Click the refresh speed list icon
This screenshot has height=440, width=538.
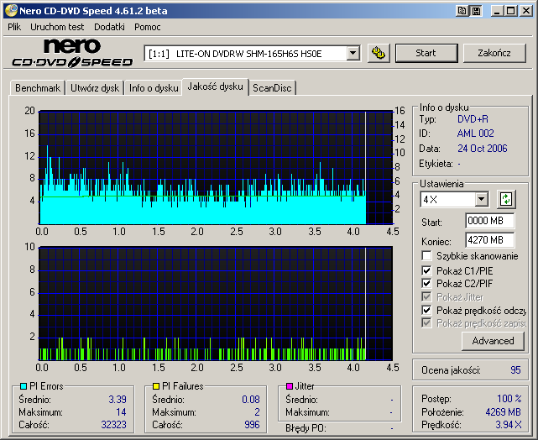click(x=506, y=199)
